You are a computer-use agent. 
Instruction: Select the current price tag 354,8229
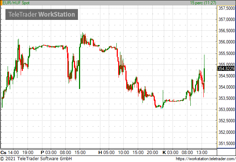(226, 69)
